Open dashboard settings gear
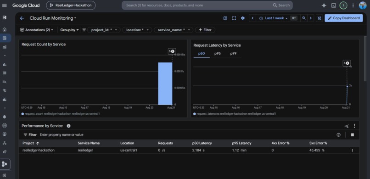The height and width of the screenshot is (179, 370). [x=243, y=18]
